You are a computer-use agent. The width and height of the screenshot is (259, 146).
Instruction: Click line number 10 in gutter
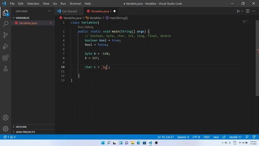63,67
